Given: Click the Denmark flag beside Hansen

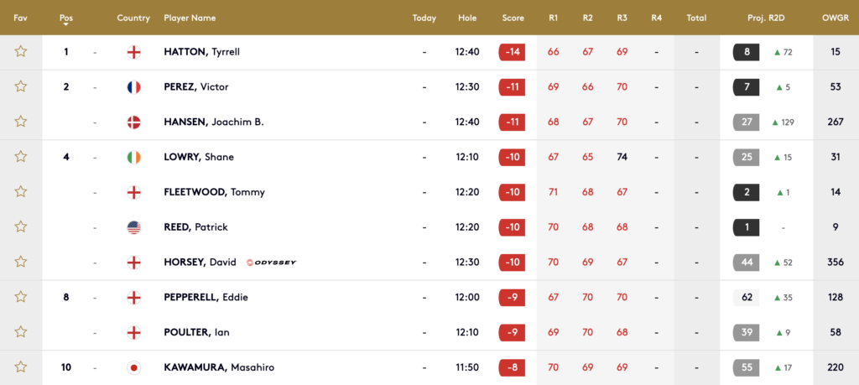Looking at the screenshot, I should pos(133,122).
